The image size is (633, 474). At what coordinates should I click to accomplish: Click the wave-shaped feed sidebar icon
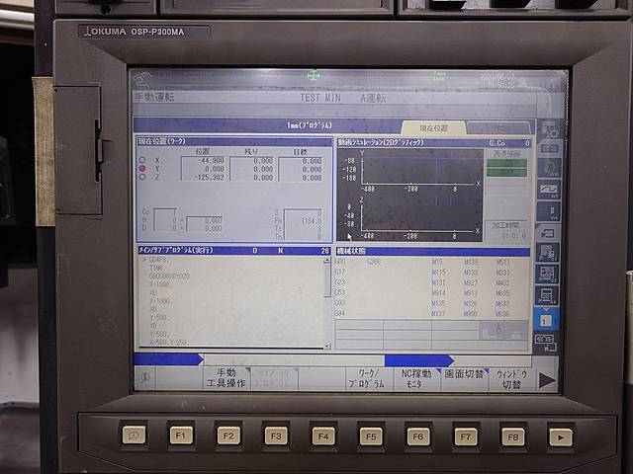[549, 190]
